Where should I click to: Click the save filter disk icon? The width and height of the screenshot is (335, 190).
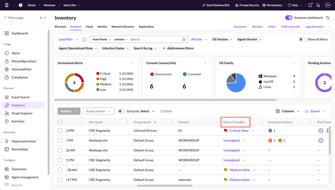click(x=84, y=39)
